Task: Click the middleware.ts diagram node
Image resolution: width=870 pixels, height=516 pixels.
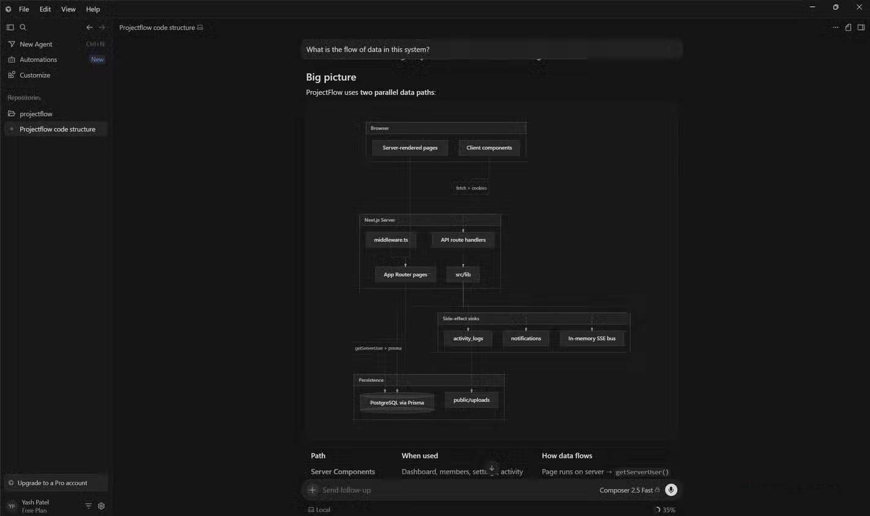Action: [x=391, y=240]
